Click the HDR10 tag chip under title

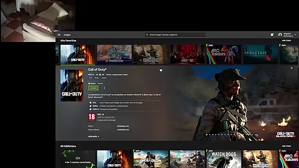point(104,78)
